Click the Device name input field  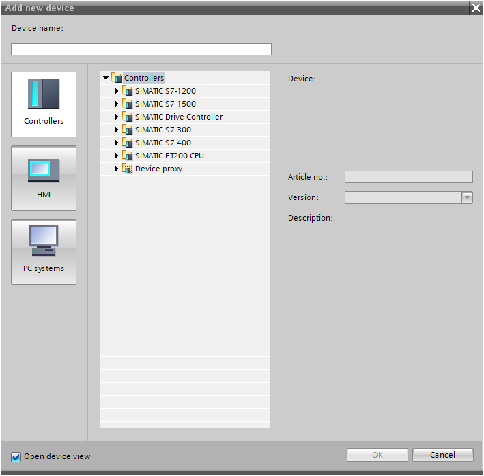[x=141, y=49]
